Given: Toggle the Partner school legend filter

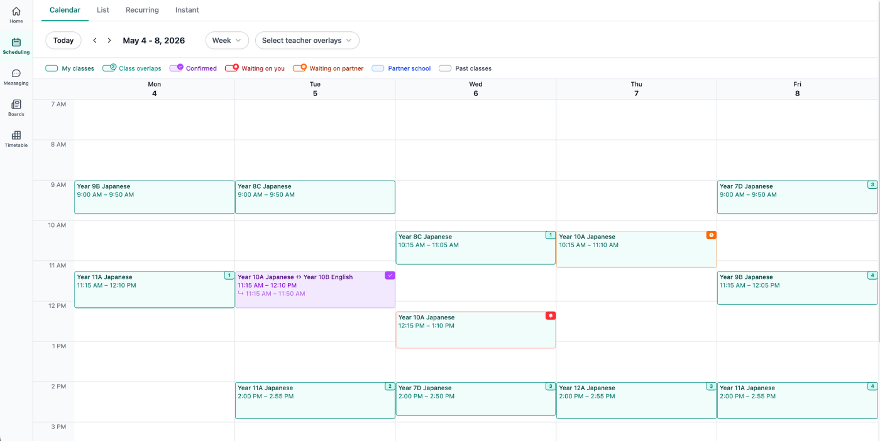Looking at the screenshot, I should [x=401, y=68].
